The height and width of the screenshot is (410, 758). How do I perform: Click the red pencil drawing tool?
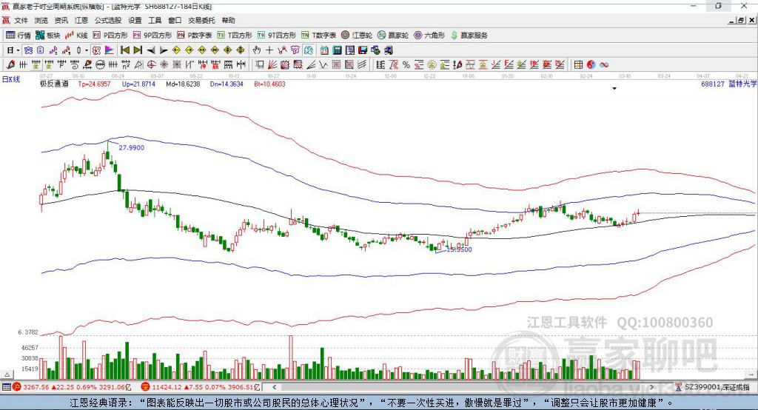(10, 64)
